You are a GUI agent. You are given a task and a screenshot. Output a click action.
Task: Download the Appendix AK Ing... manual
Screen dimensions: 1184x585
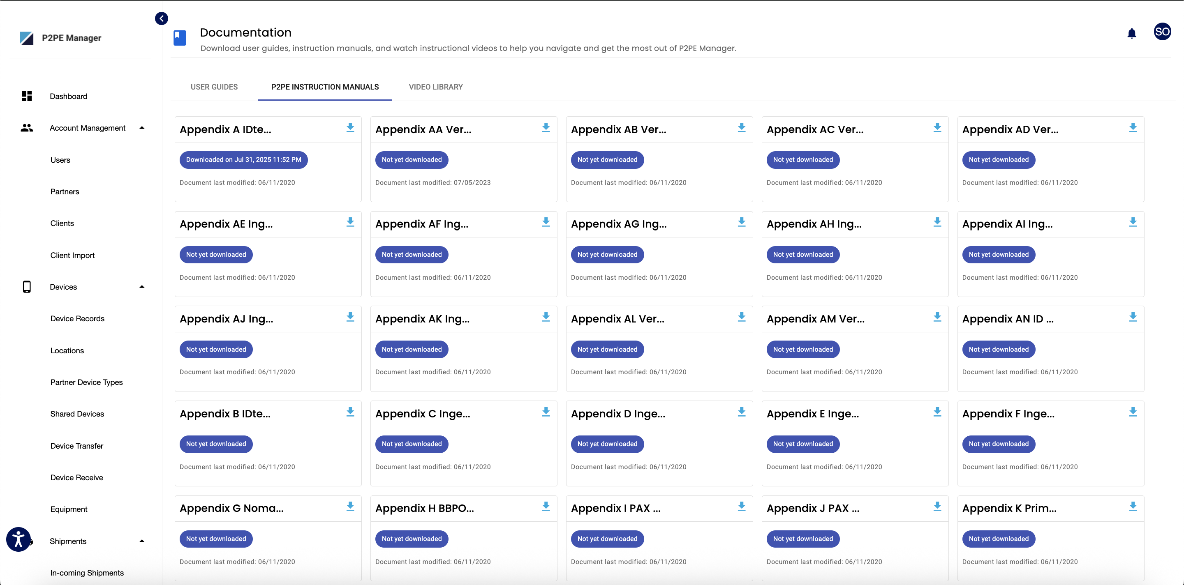coord(546,317)
